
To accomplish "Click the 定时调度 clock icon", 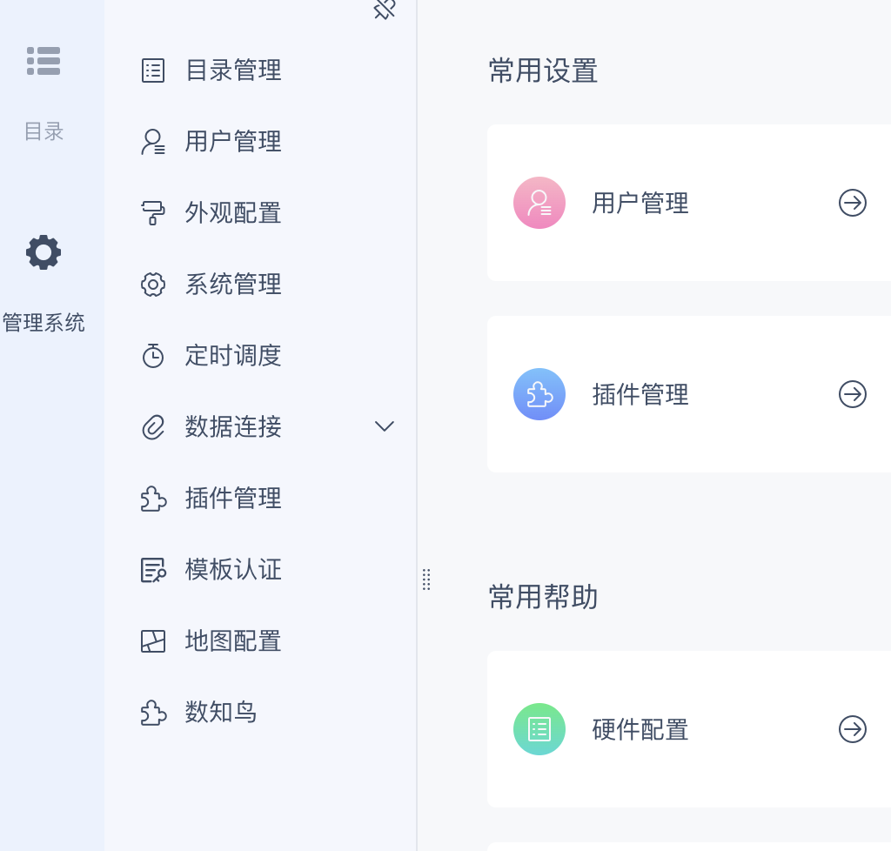I will pos(153,356).
